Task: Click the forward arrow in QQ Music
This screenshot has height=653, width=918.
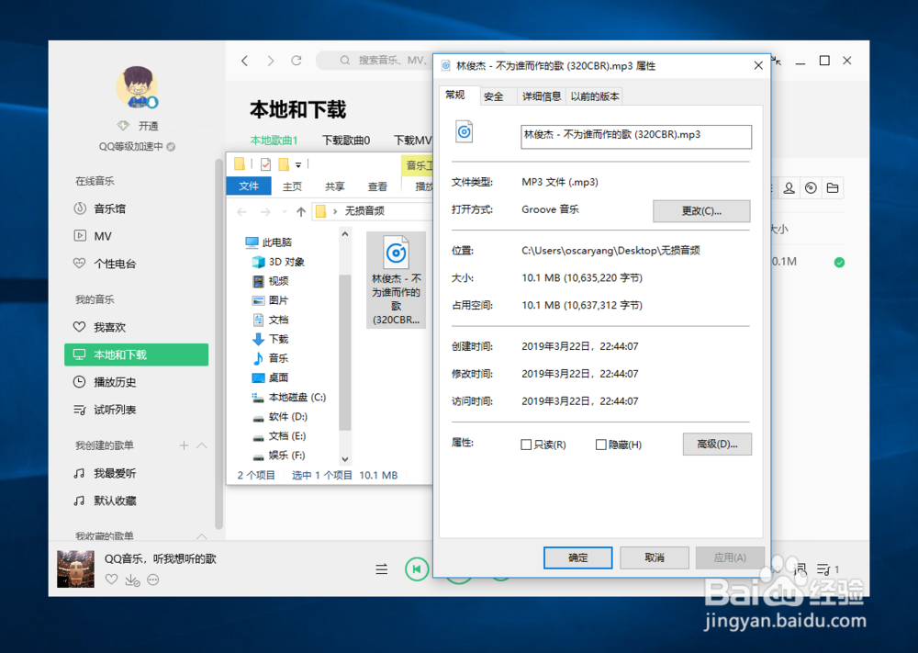Action: (271, 61)
